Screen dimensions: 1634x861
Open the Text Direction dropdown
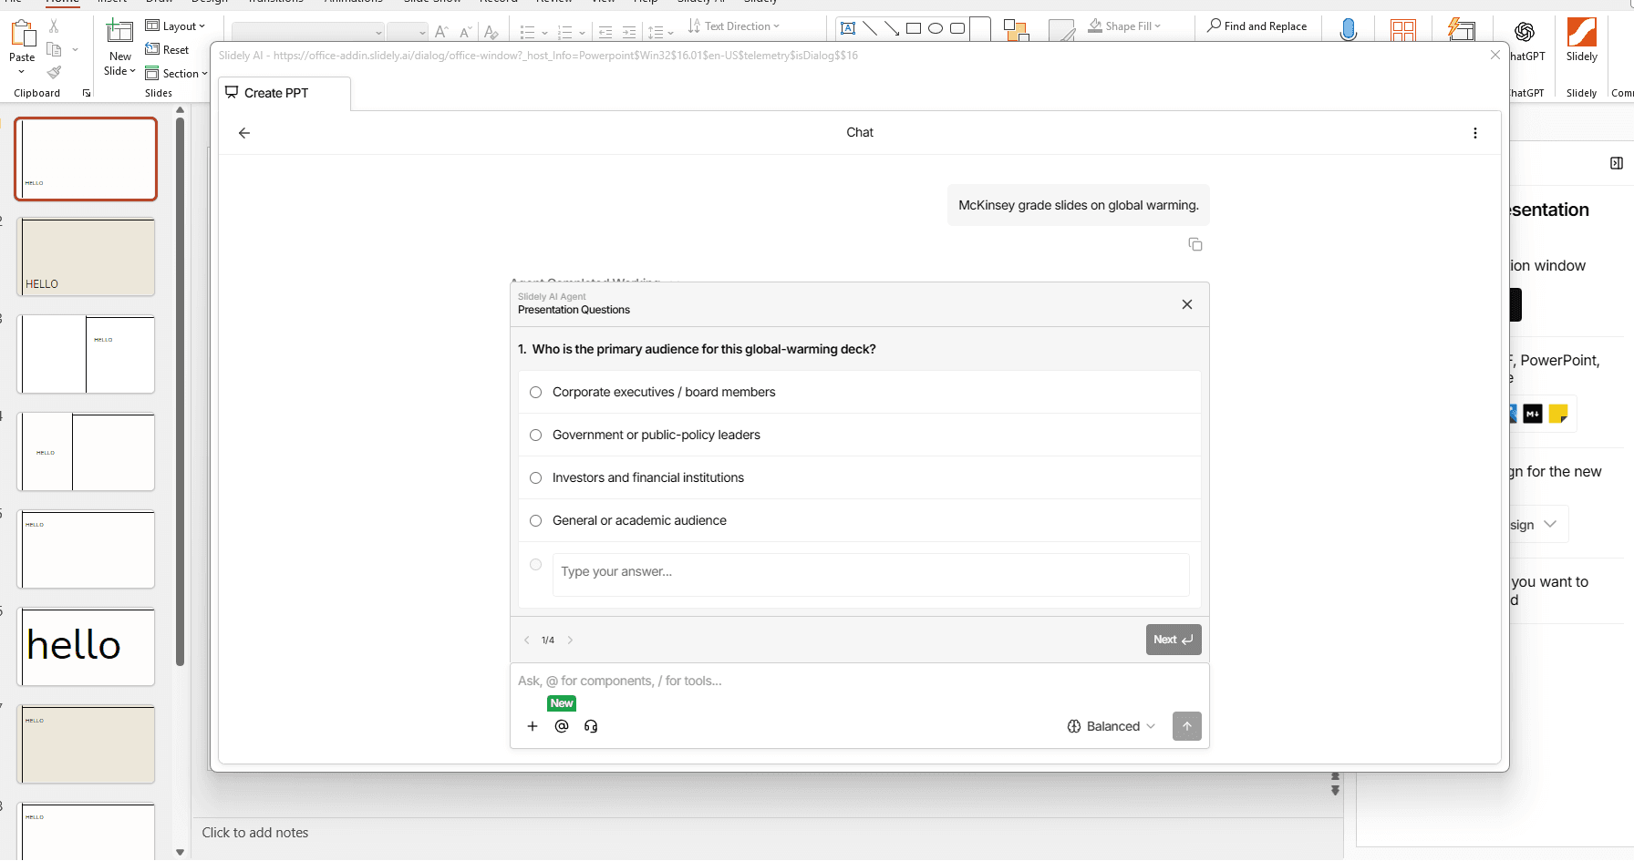pyautogui.click(x=734, y=26)
